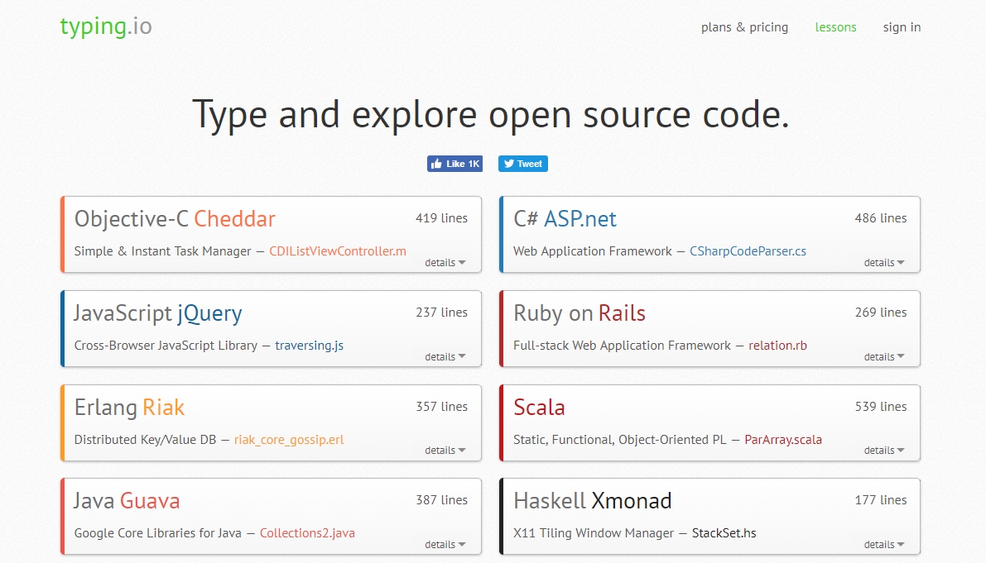Open riak_core_gossip.erl file link
This screenshot has width=986, height=563.
point(289,439)
